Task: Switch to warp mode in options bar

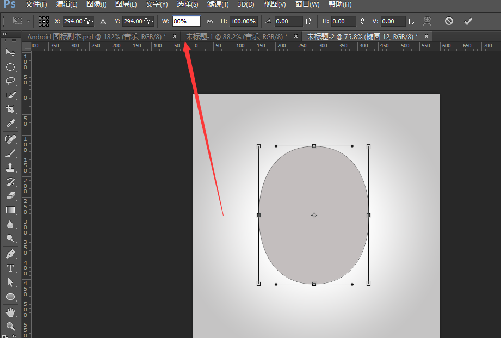Action: [428, 21]
